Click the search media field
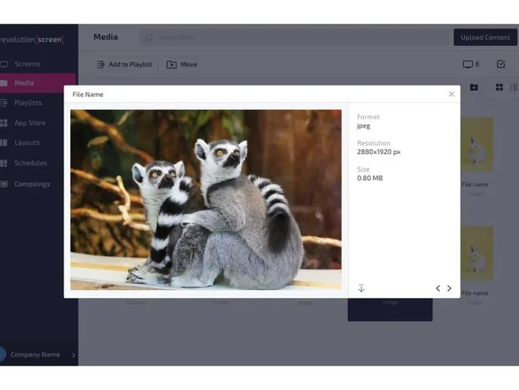 pyautogui.click(x=294, y=37)
